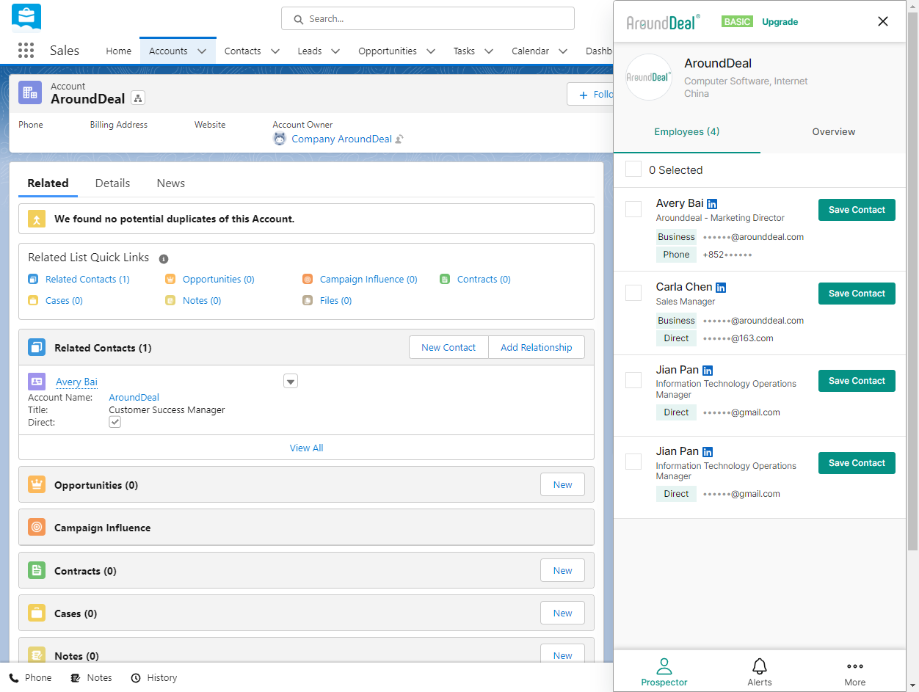Viewport: 919px width, 692px height.
Task: Click the View All contacts link
Action: click(306, 448)
